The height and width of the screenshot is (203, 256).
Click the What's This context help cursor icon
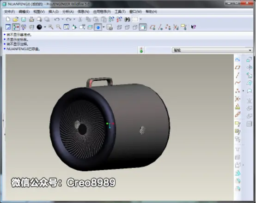click(x=194, y=27)
